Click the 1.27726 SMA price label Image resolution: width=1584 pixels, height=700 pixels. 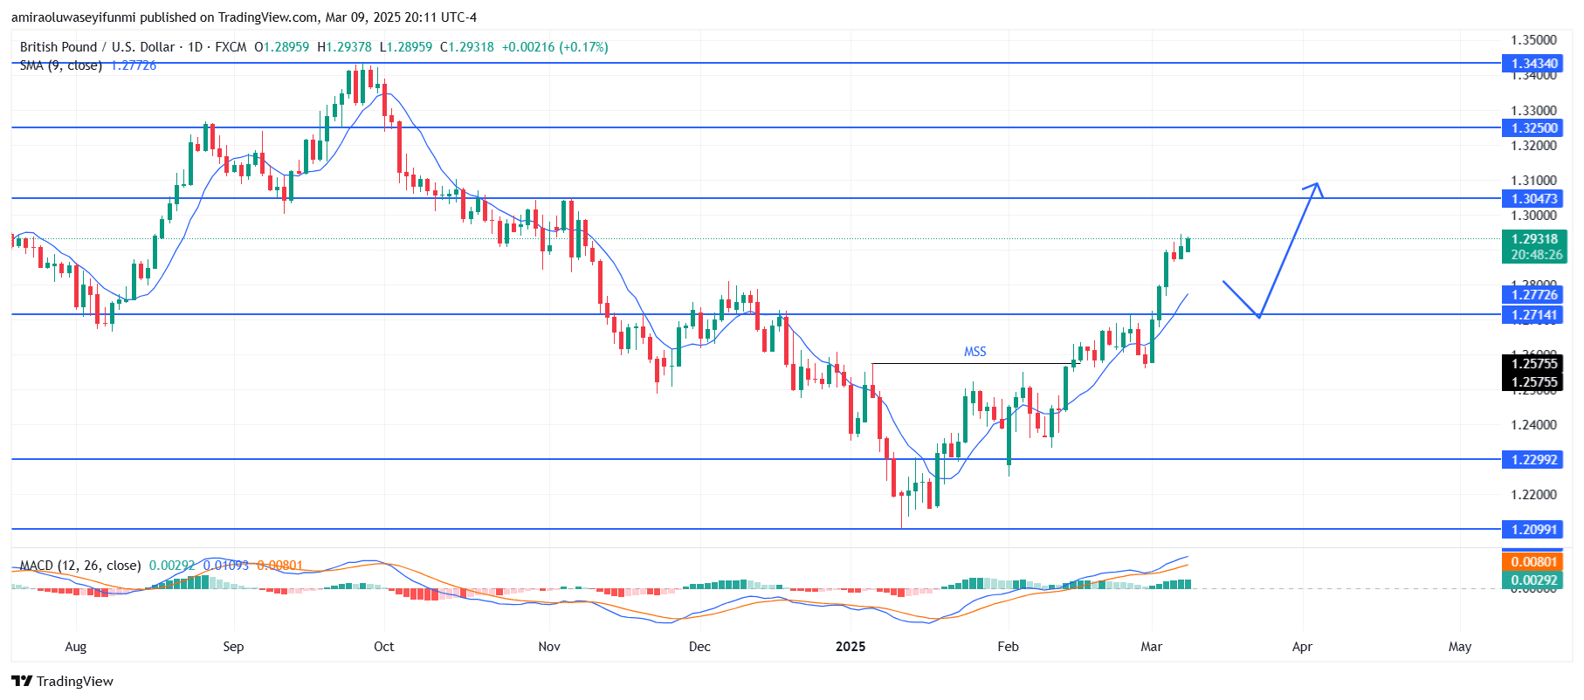[1532, 295]
